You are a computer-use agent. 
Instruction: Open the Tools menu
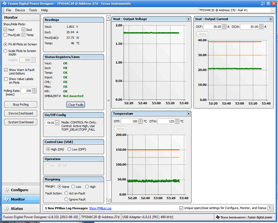[33, 10]
